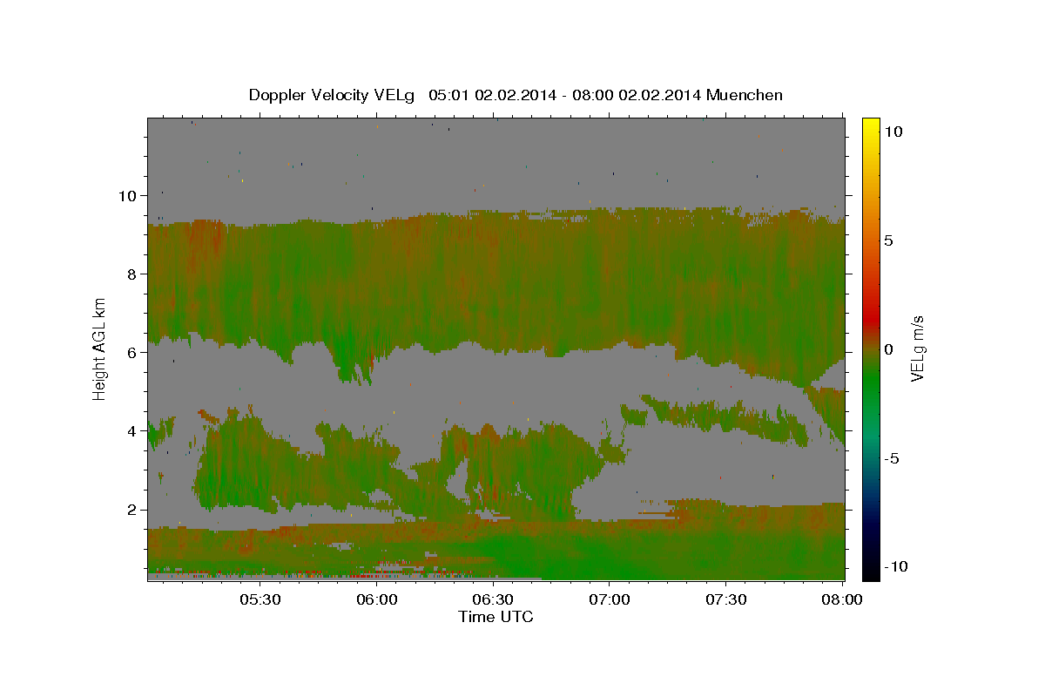Screen dimensions: 1045x697
Task: Click the colorbar tick label -5
Action: point(892,458)
